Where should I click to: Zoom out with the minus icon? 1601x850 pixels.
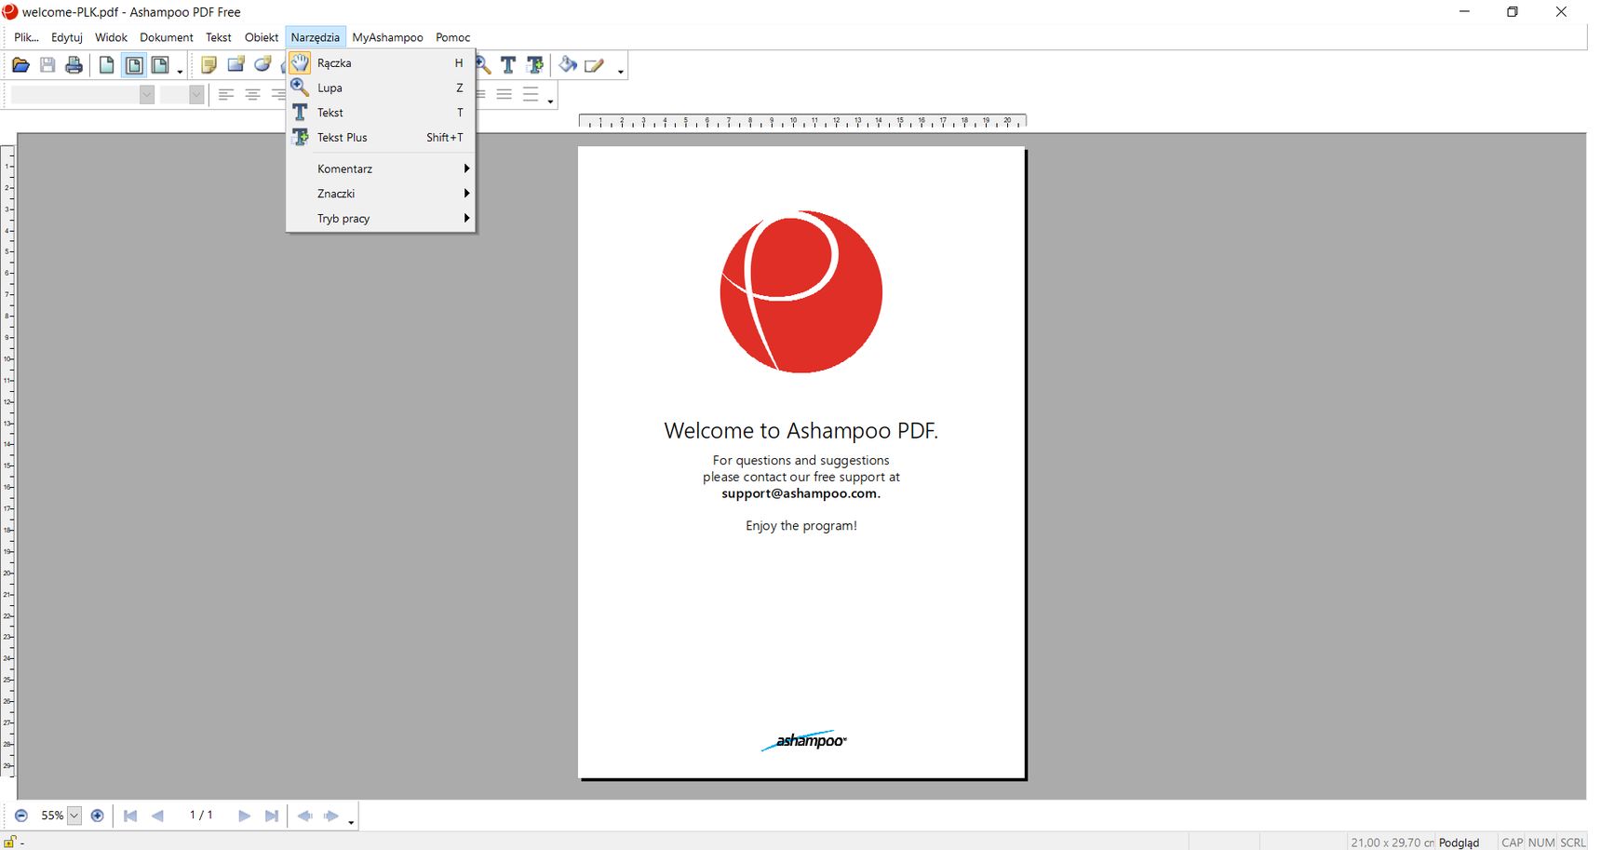click(x=21, y=816)
